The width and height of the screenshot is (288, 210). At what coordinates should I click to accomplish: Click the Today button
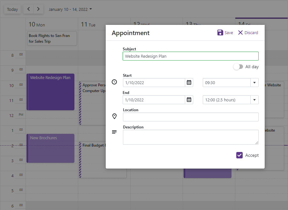12,9
